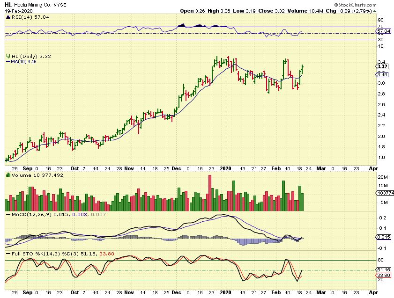Click the Close 3.32 value
This screenshot has width=394, height=298.
click(x=272, y=11)
